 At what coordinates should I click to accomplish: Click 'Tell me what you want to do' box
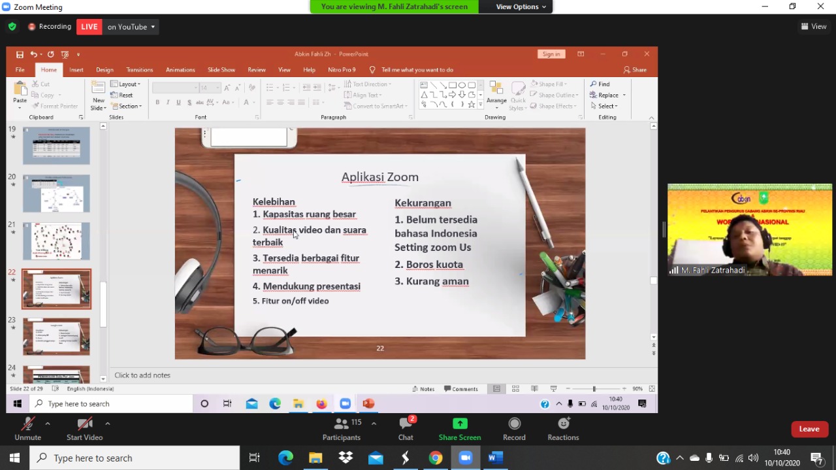[417, 70]
